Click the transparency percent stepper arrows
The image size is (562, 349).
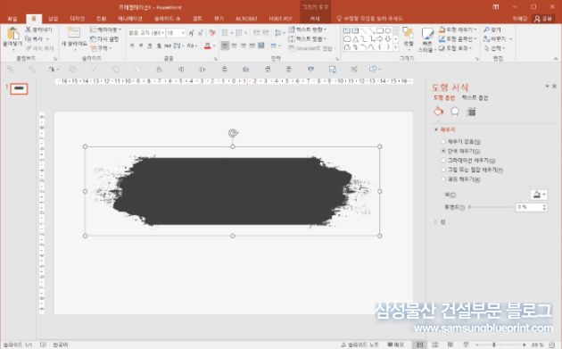point(545,207)
